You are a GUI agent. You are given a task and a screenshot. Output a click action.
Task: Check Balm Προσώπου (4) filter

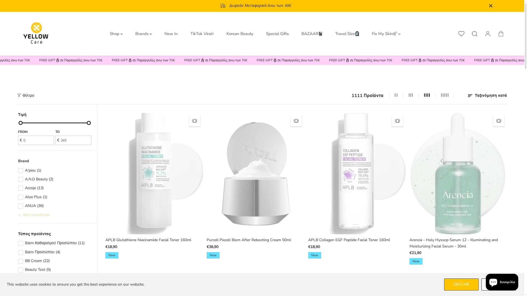[x=21, y=252]
